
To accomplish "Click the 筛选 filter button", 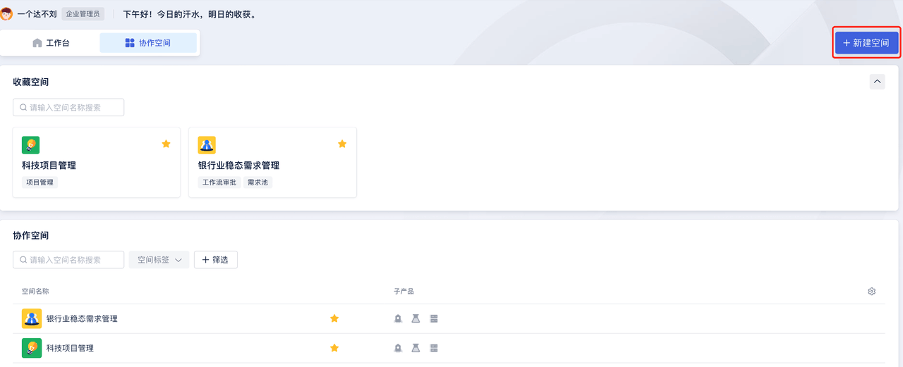I will [x=215, y=260].
